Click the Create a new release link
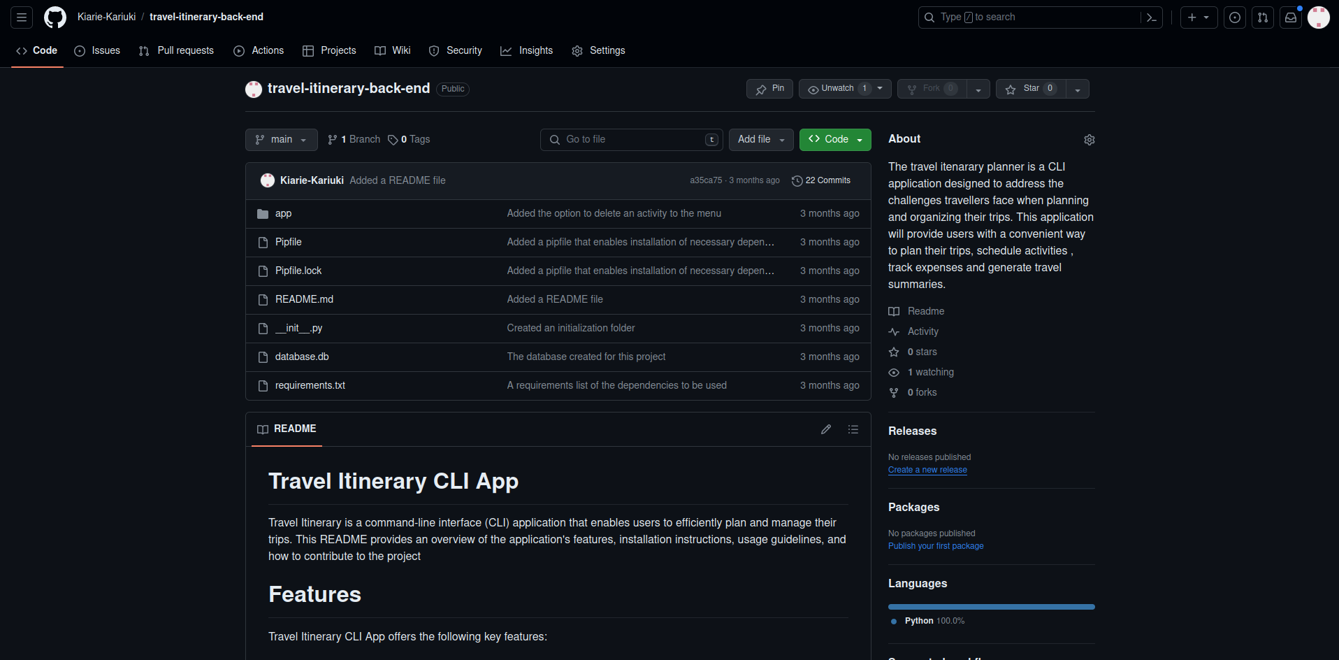The height and width of the screenshot is (660, 1339). pos(927,470)
